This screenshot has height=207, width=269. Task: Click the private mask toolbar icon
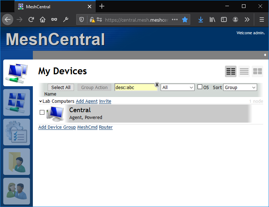[x=54, y=19]
